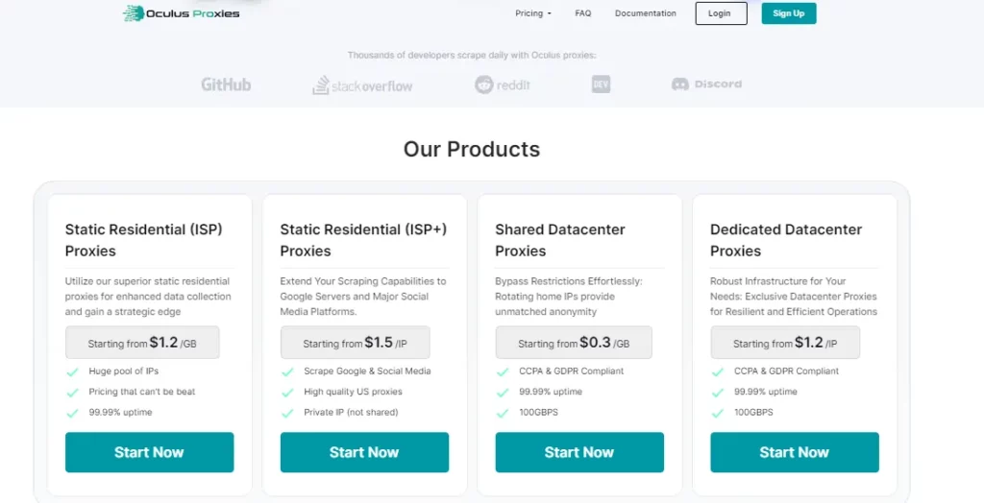This screenshot has width=984, height=503.
Task: Click the $1.5 /IP starting price box
Action: pyautogui.click(x=355, y=343)
